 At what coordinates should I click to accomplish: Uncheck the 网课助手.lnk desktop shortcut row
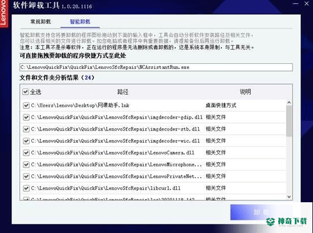point(26,105)
